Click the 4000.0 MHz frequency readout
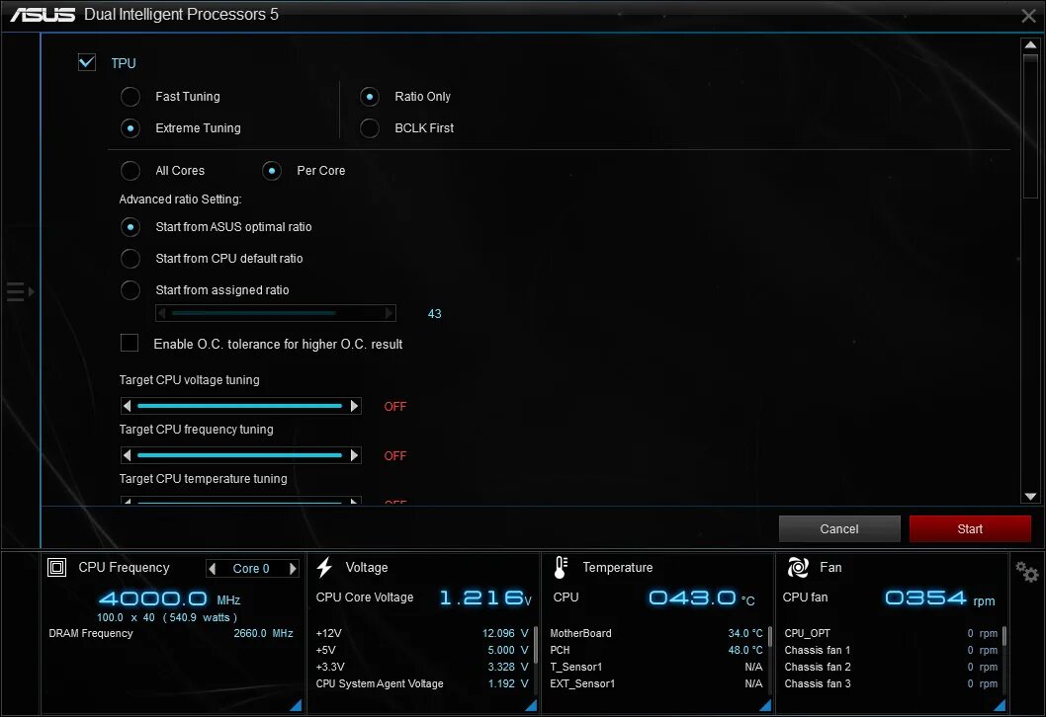 (x=169, y=598)
